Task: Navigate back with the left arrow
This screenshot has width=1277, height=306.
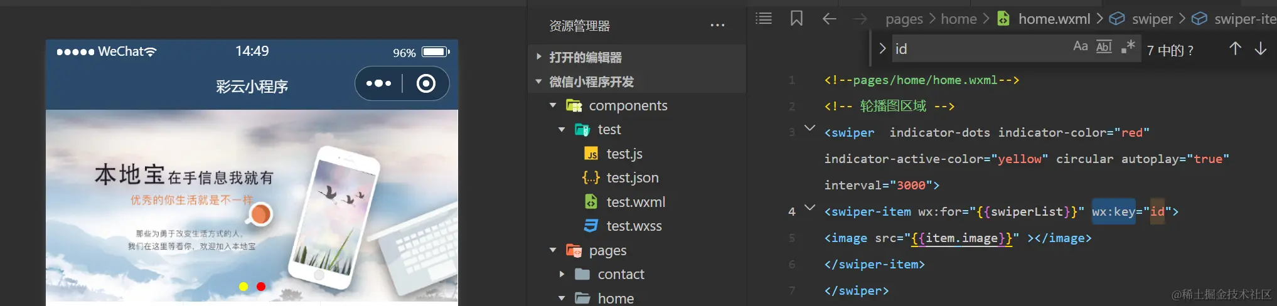Action: point(829,19)
